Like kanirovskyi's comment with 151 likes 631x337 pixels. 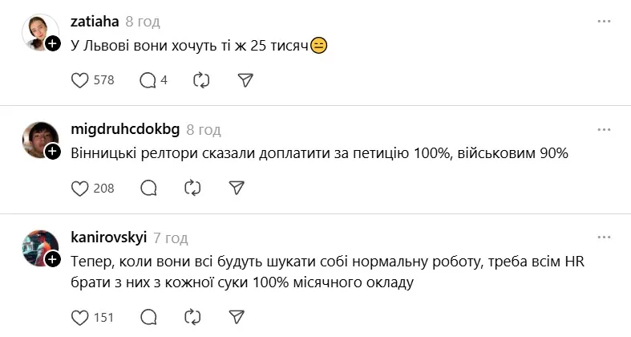pyautogui.click(x=79, y=317)
